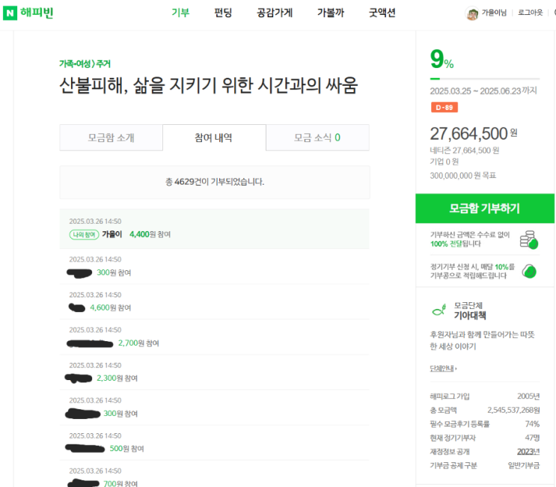Click the 나의 참여 badge

point(83,234)
